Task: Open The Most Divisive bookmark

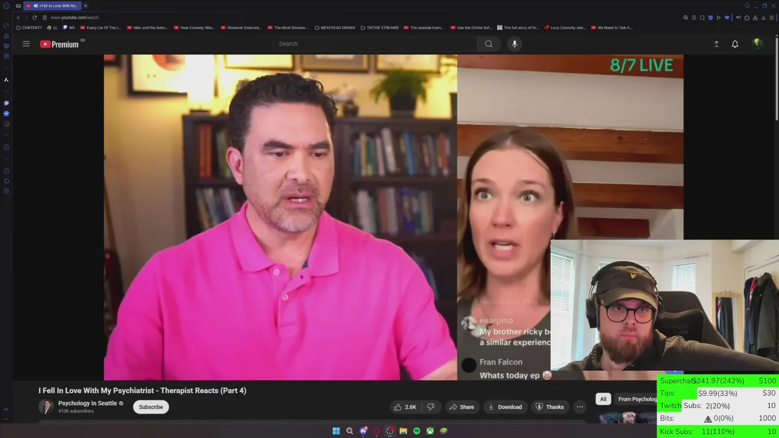Action: click(288, 27)
